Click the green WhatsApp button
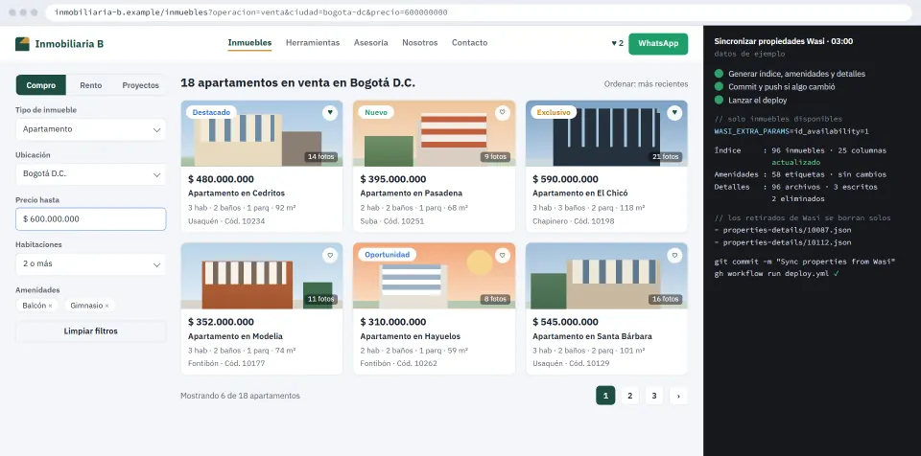 click(658, 43)
